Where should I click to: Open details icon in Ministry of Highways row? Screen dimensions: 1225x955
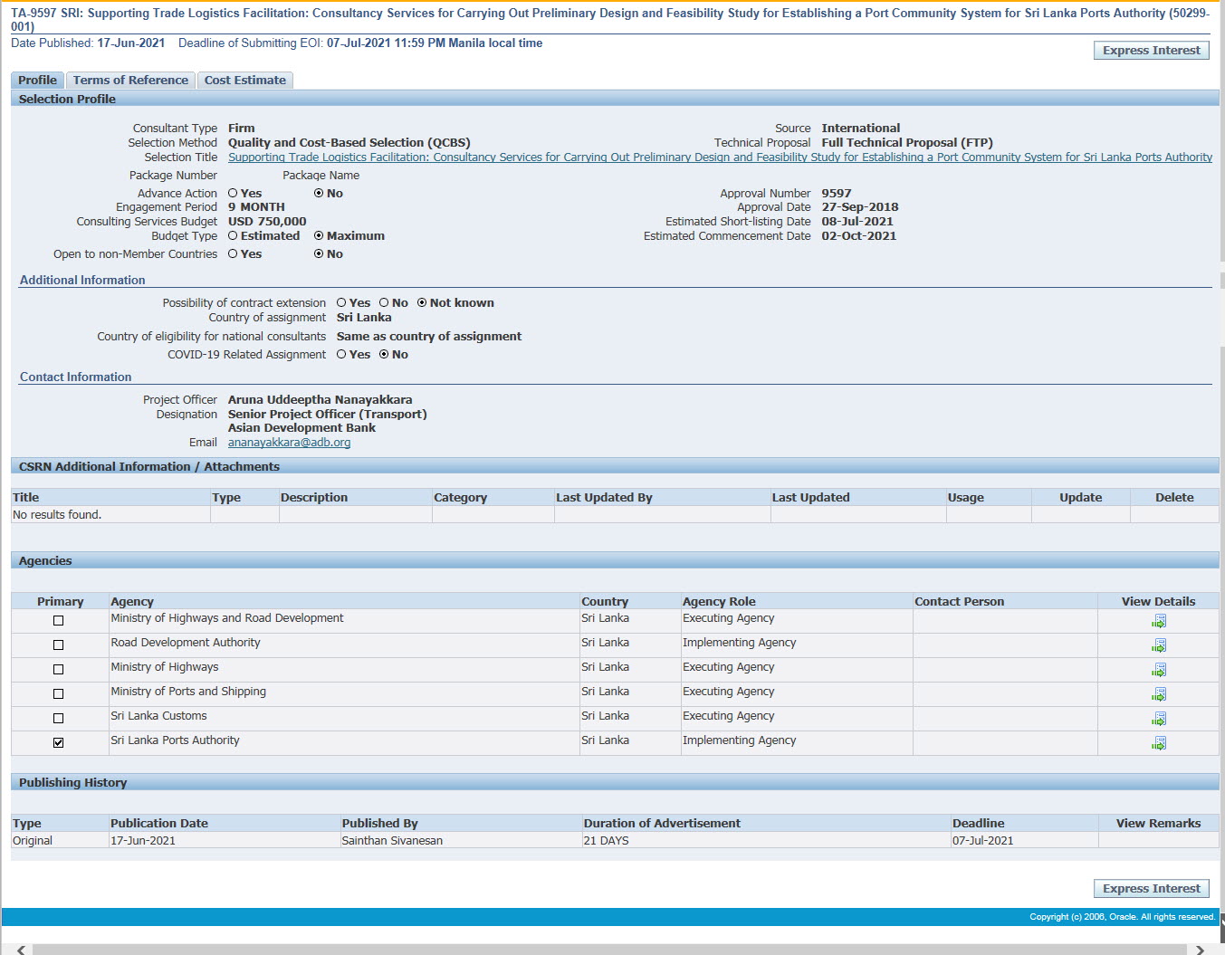click(x=1158, y=670)
